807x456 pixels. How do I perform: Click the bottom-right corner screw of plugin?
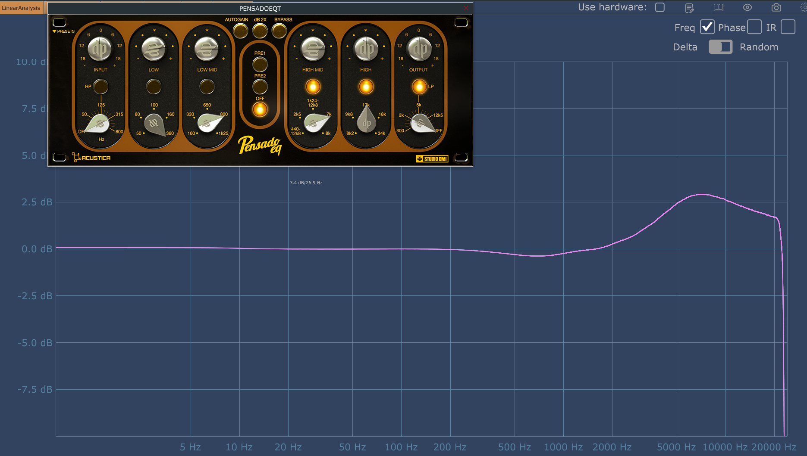461,157
